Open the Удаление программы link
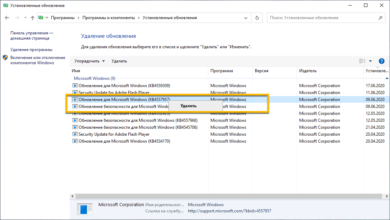Viewport: 390px width, 220px height. (31, 50)
